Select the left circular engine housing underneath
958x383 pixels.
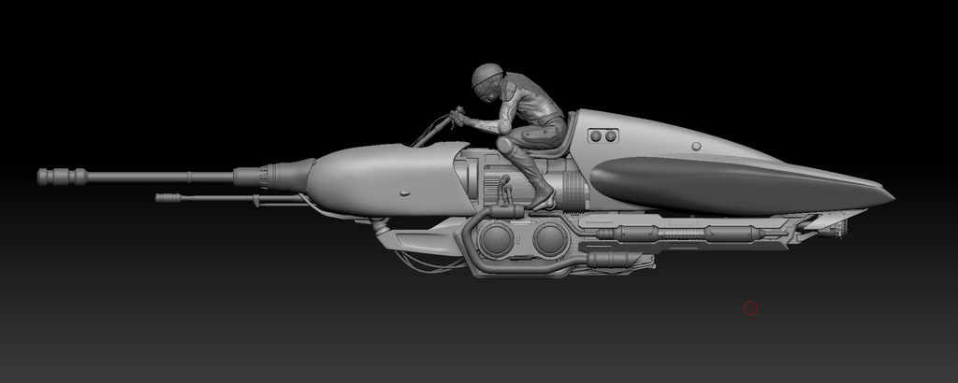pyautogui.click(x=495, y=240)
